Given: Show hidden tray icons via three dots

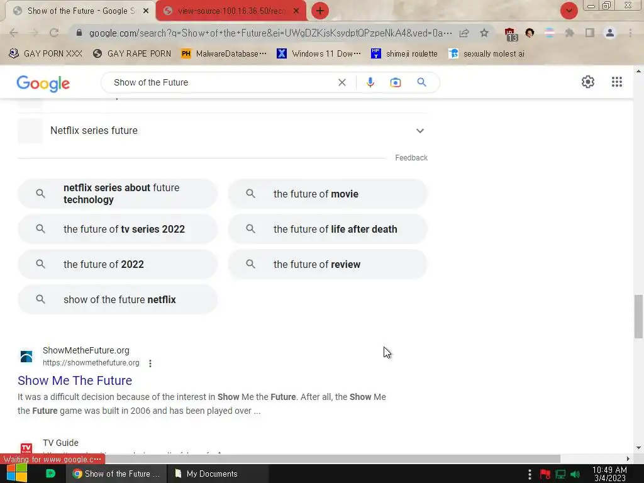Looking at the screenshot, I should [x=530, y=474].
